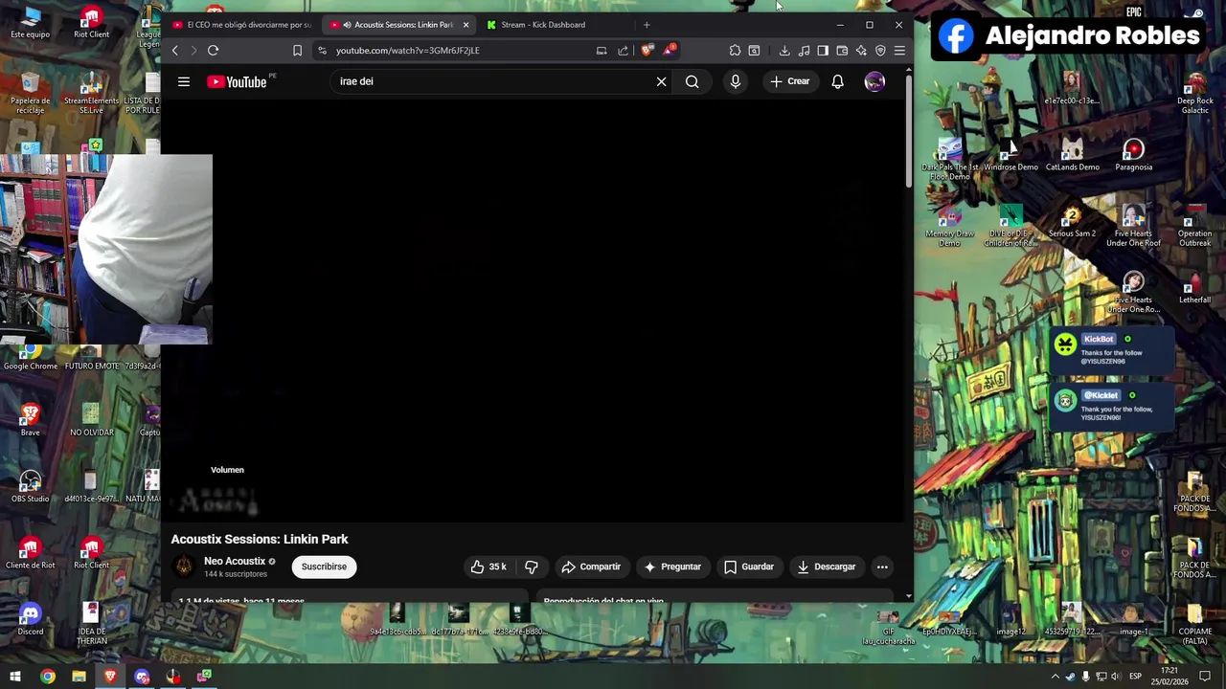Close the Acoustix Sessions tab
The image size is (1226, 689).
(465, 25)
